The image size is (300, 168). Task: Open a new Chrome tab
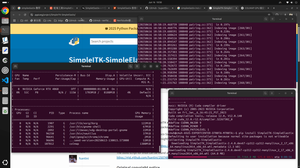pos(274,8)
